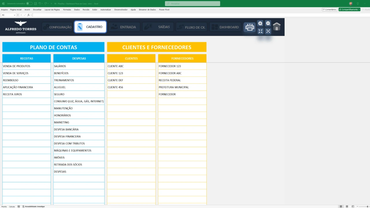Click the insert function fx icon
The image size is (370, 208).
(29, 15)
